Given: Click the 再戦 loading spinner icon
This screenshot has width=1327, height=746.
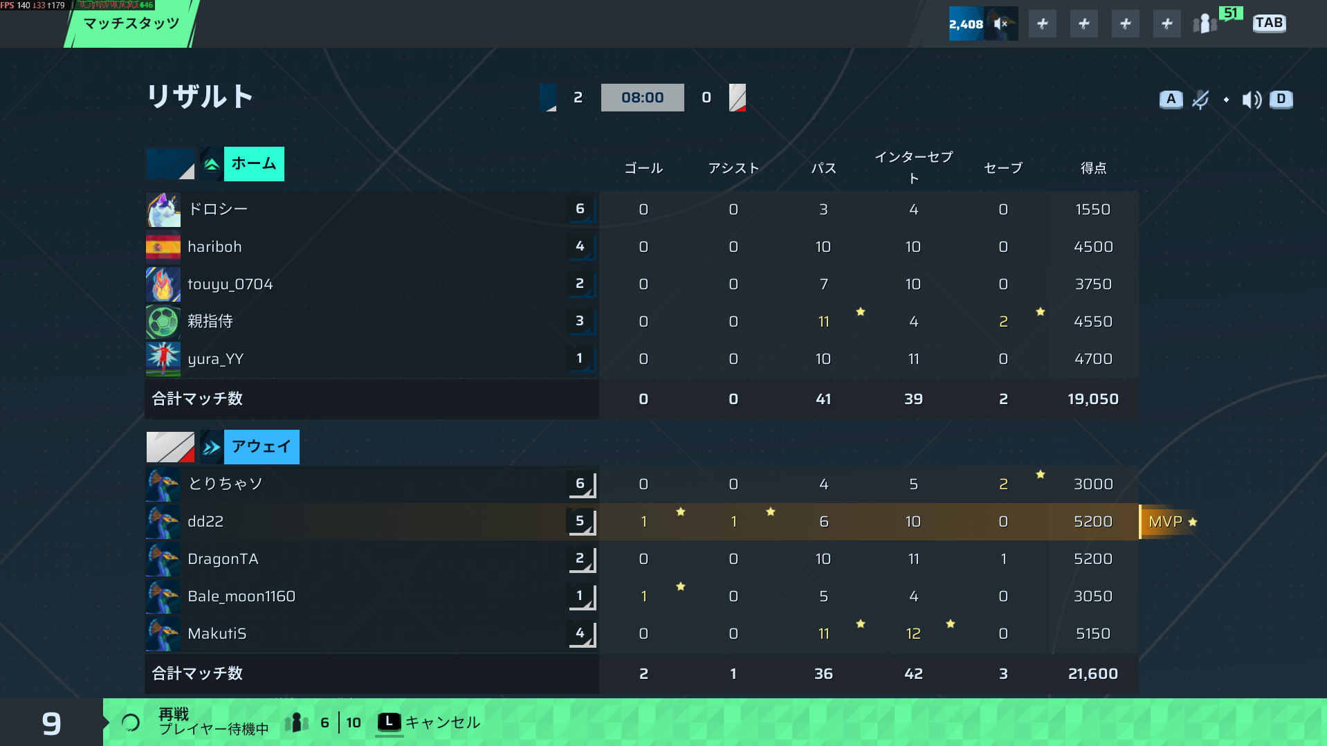Looking at the screenshot, I should tap(131, 723).
